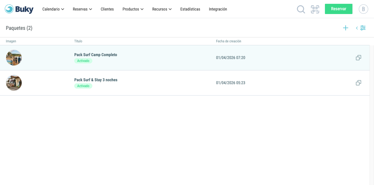Click date 01/04/2026 07:20
Screen dimensions: 374x185
pos(231,58)
